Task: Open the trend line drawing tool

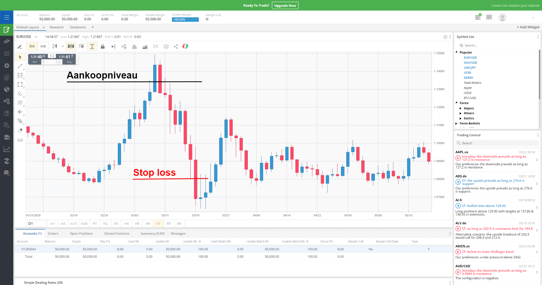Action: tap(20, 67)
